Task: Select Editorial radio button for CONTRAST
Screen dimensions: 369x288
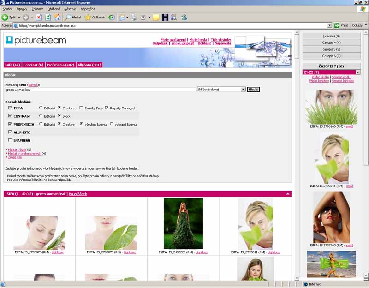Action: pyautogui.click(x=41, y=116)
